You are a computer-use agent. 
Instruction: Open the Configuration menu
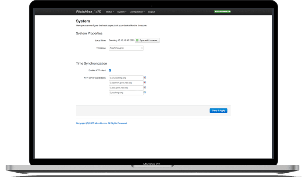[x=137, y=12]
